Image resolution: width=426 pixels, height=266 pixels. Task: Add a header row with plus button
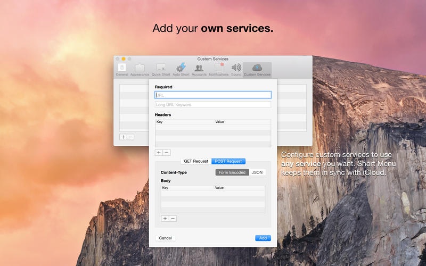[x=159, y=153]
